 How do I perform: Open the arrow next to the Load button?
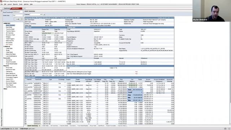pos(22,19)
